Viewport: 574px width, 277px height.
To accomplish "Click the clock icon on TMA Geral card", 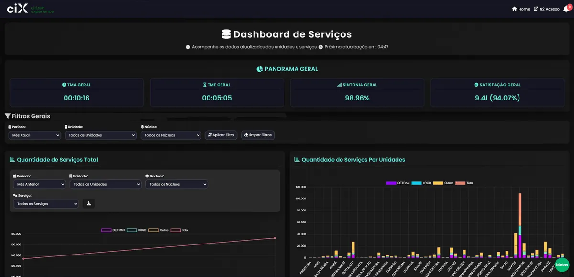I will (x=64, y=85).
